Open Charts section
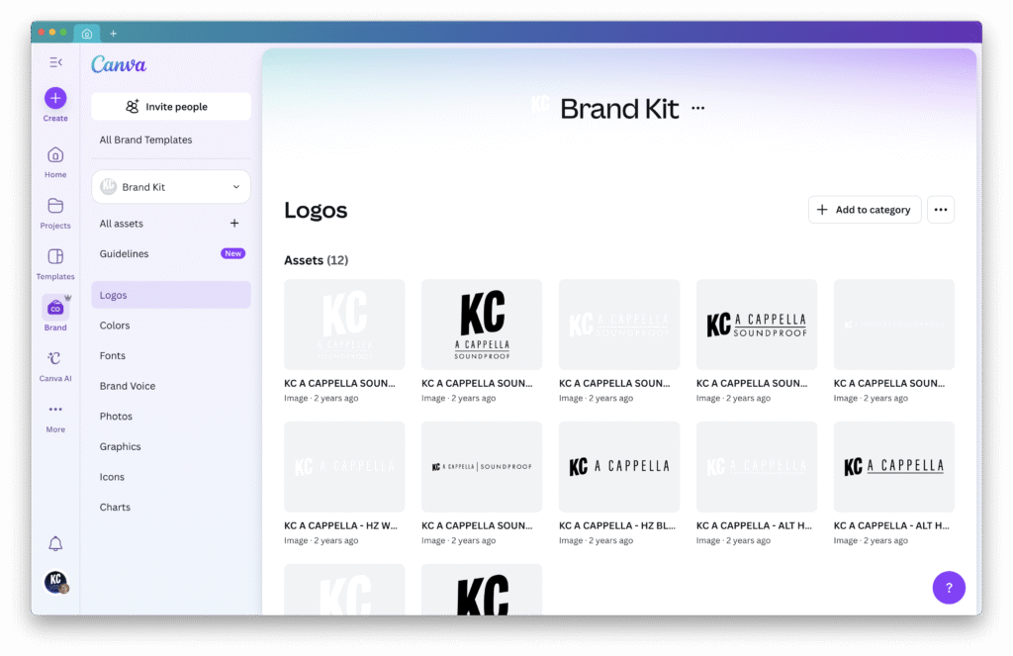1013x656 pixels. (170, 508)
